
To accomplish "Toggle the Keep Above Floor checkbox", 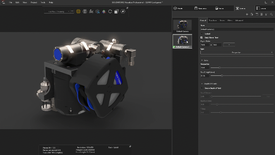I will pyautogui.click(x=202, y=38).
